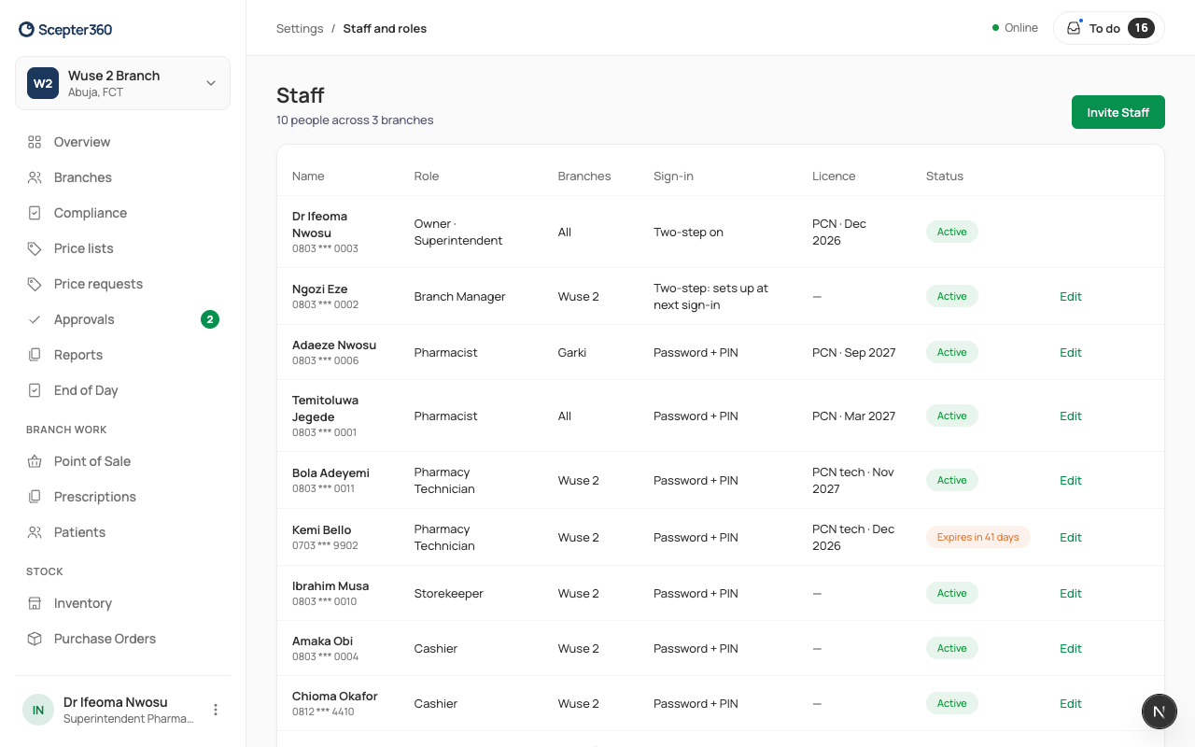Click the End of Day icon
The height and width of the screenshot is (747, 1195).
(x=35, y=390)
